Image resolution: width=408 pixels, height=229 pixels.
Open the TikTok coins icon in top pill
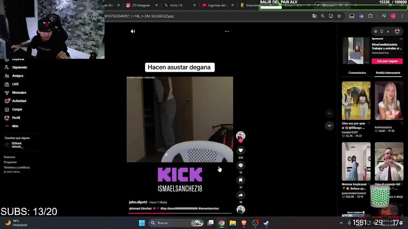coord(375,31)
